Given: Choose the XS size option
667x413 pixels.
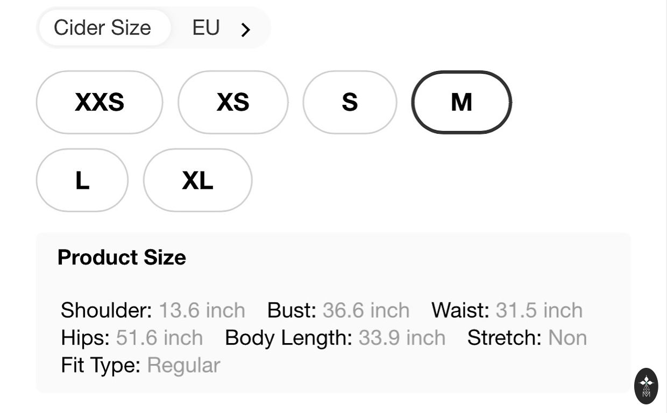Looking at the screenshot, I should [x=233, y=102].
